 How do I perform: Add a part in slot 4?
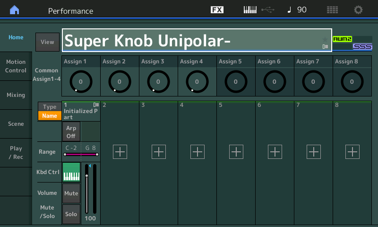click(198, 152)
